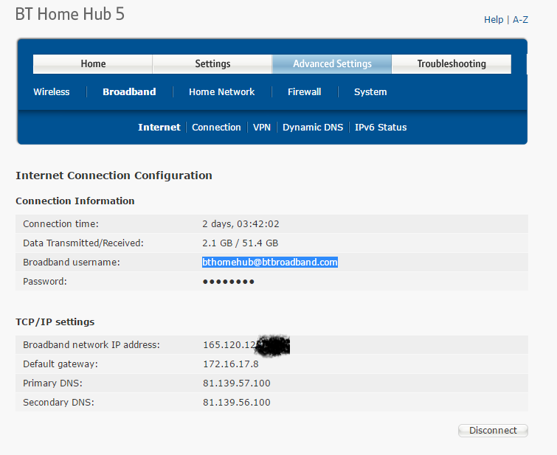Screen dimensions: 557x455
Task: Click the Primary DNS label
Action: pos(52,383)
